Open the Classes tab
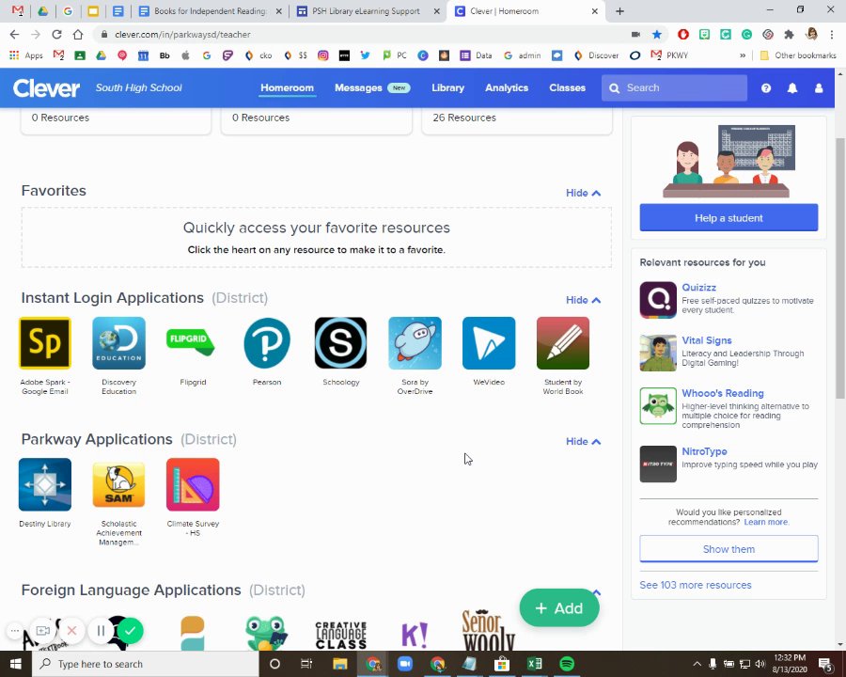 pos(567,88)
